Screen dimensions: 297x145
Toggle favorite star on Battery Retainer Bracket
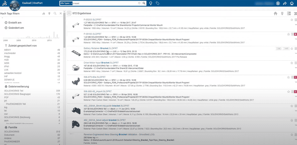pos(292,49)
